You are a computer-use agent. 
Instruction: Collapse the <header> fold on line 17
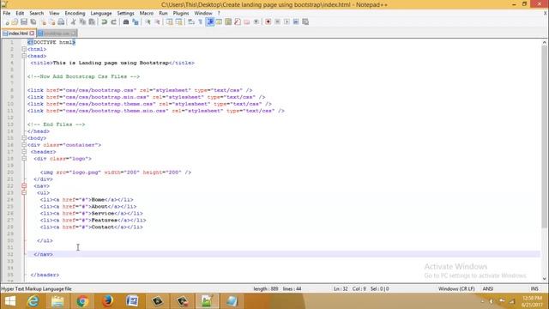(x=24, y=152)
